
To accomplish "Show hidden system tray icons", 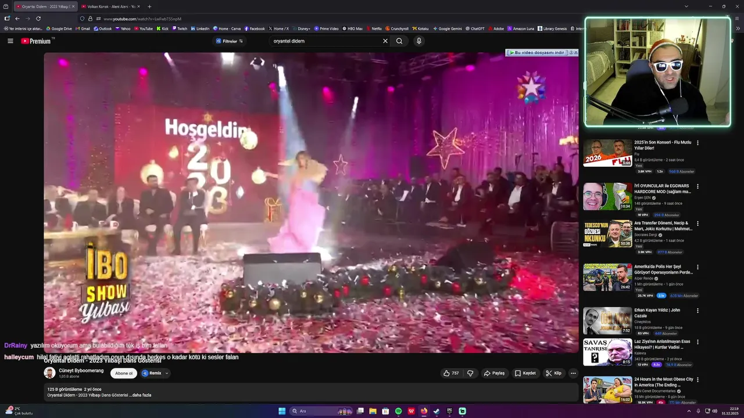I will click(x=689, y=411).
